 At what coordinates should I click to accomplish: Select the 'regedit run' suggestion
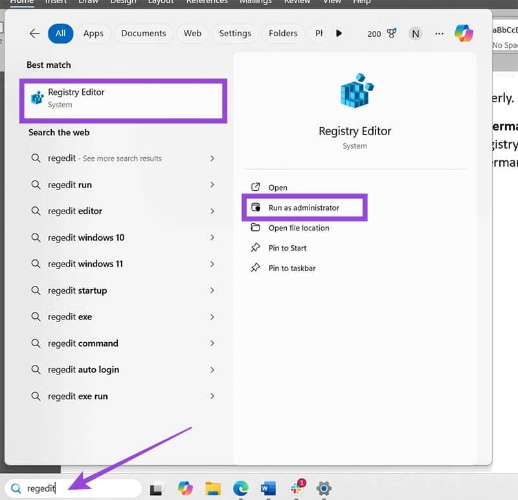123,185
